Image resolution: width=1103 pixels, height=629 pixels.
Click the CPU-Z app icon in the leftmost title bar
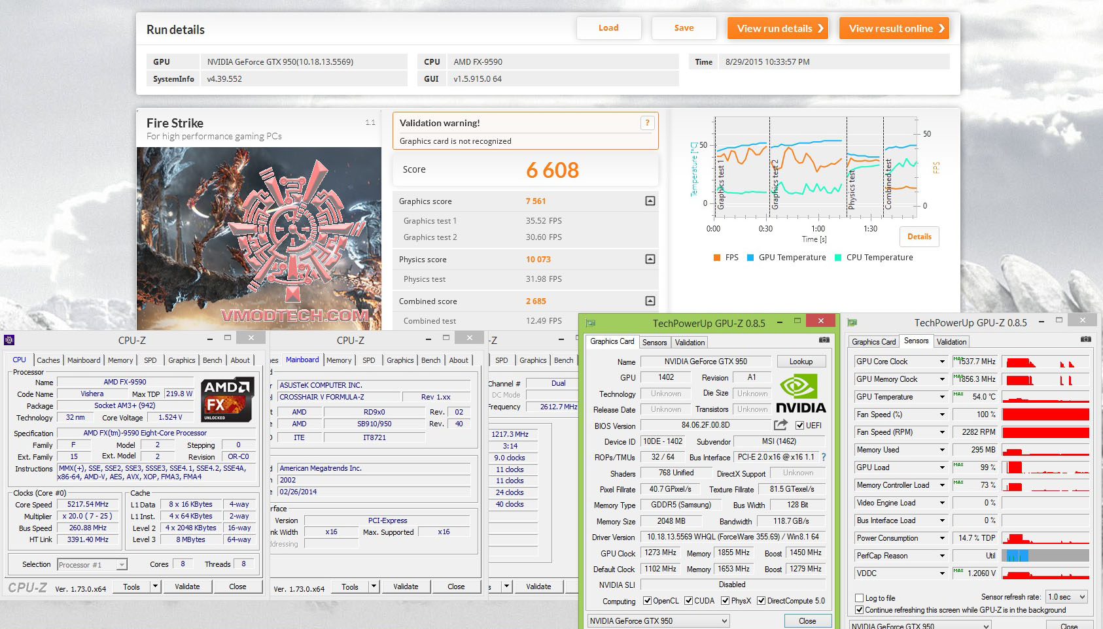[9, 340]
